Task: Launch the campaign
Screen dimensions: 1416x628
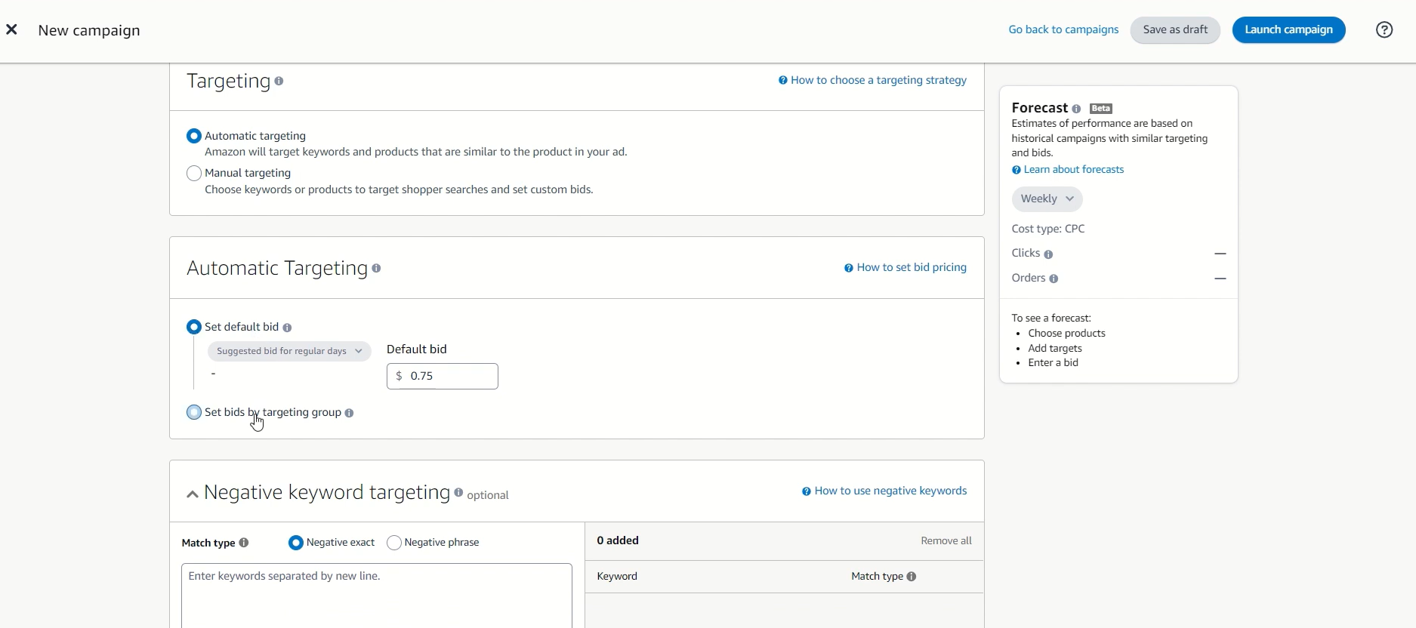Action: pyautogui.click(x=1288, y=30)
